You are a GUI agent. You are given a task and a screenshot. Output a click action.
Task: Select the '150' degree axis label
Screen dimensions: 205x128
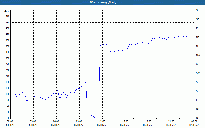8,88
